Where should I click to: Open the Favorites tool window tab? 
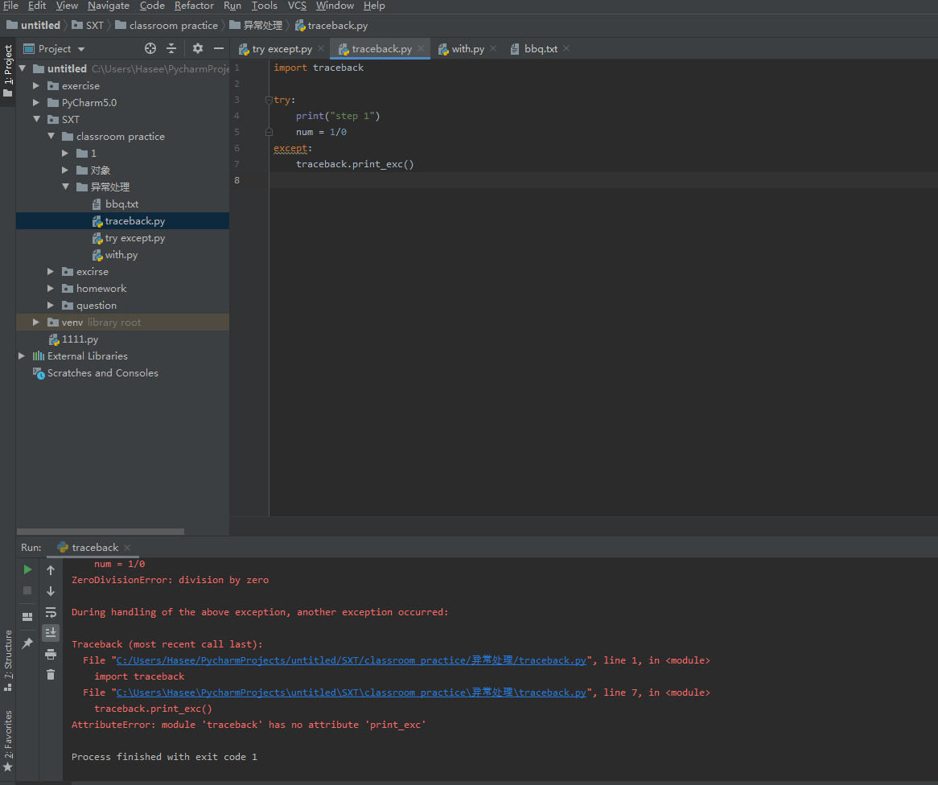pyautogui.click(x=8, y=739)
